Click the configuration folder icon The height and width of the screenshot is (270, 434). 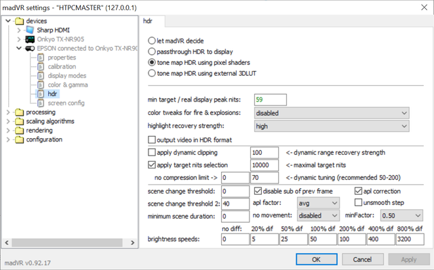pyautogui.click(x=20, y=139)
